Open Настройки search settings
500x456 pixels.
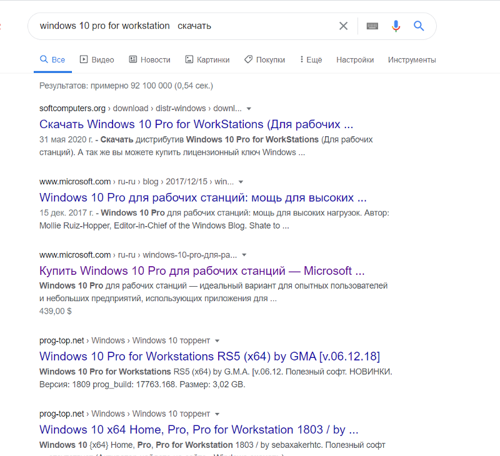point(355,59)
